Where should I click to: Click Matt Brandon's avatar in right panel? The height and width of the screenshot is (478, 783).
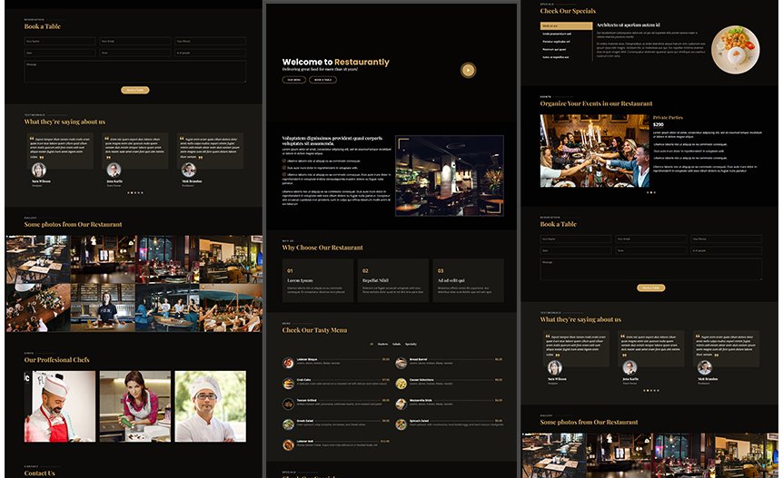[x=705, y=367]
